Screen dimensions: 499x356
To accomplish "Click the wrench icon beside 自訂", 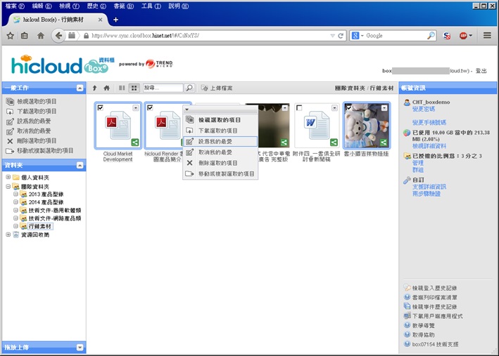I will [407, 180].
